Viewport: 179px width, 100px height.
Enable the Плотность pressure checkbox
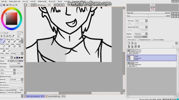(x=7, y=92)
